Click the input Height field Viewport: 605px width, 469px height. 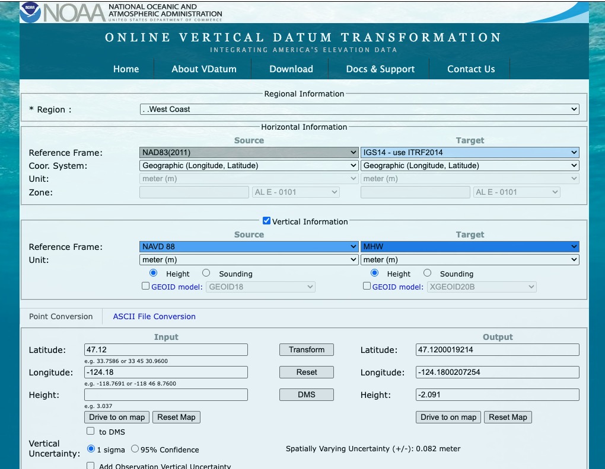pos(166,394)
